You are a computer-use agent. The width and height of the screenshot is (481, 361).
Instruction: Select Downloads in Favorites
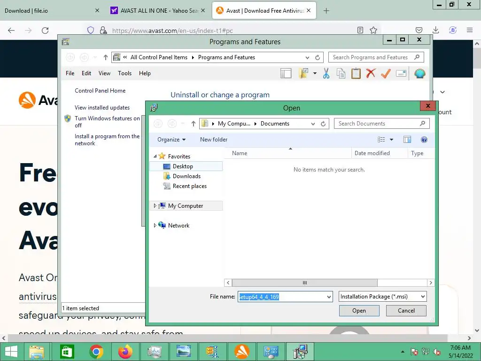186,176
